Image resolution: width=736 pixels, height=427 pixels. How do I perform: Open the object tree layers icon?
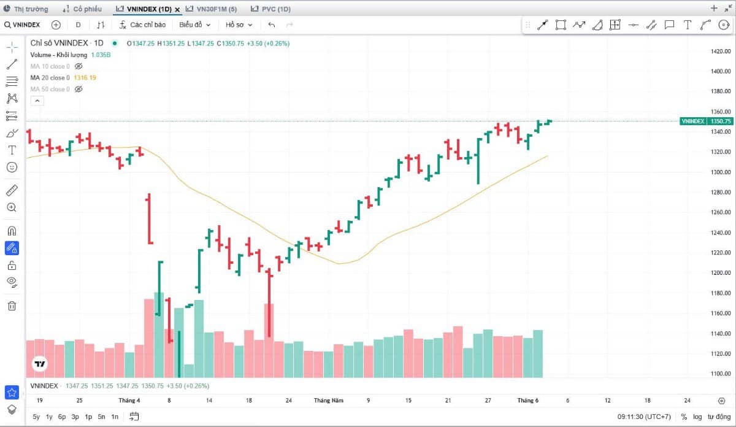click(x=12, y=410)
